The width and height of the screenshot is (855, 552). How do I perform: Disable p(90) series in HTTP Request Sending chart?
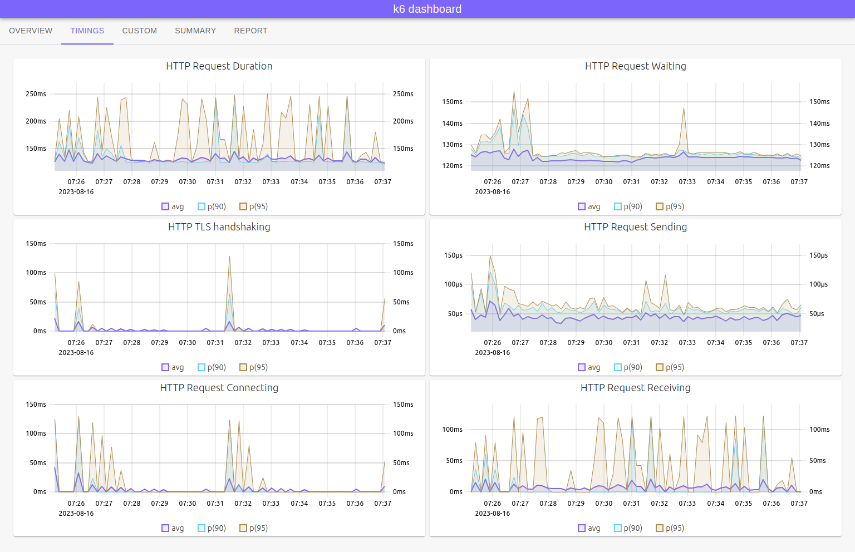pyautogui.click(x=628, y=367)
